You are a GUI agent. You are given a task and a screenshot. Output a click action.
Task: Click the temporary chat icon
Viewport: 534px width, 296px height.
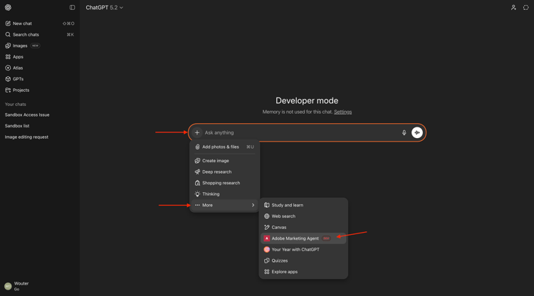(526, 8)
